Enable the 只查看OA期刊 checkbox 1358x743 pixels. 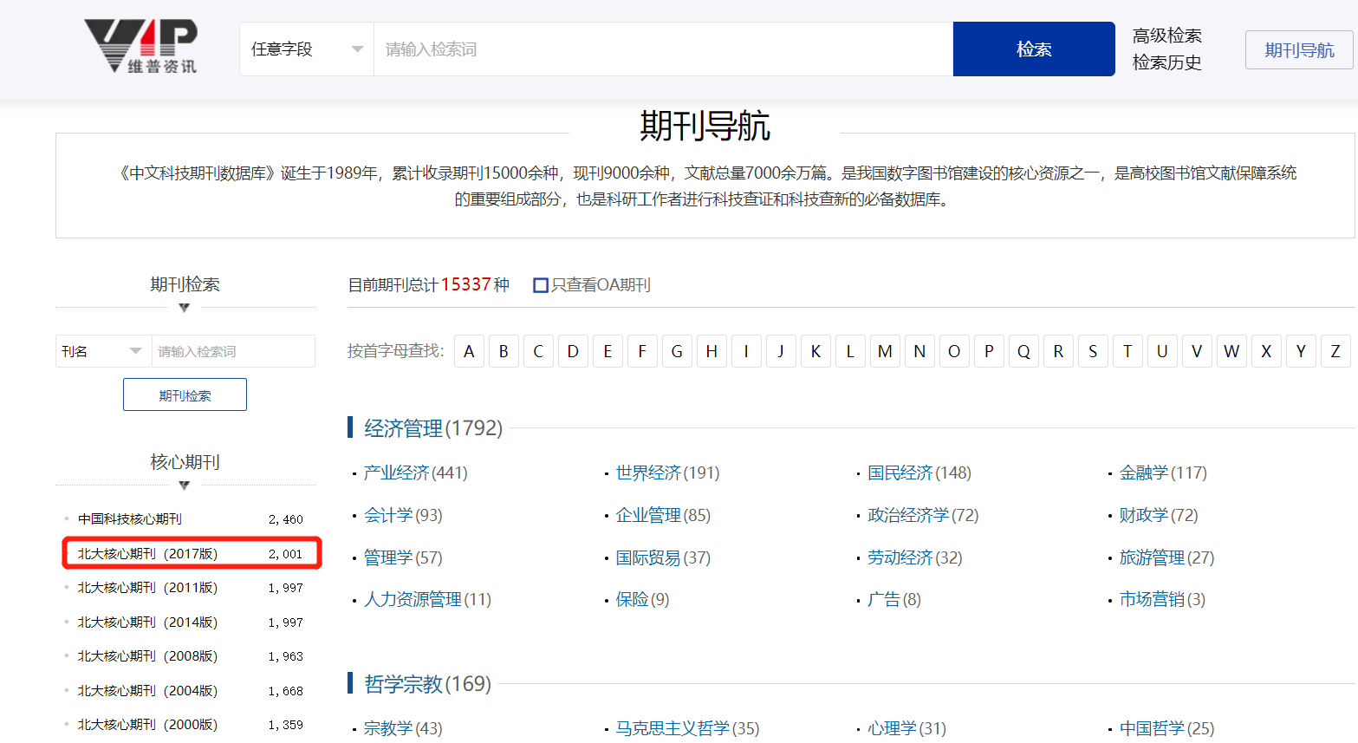coord(541,285)
